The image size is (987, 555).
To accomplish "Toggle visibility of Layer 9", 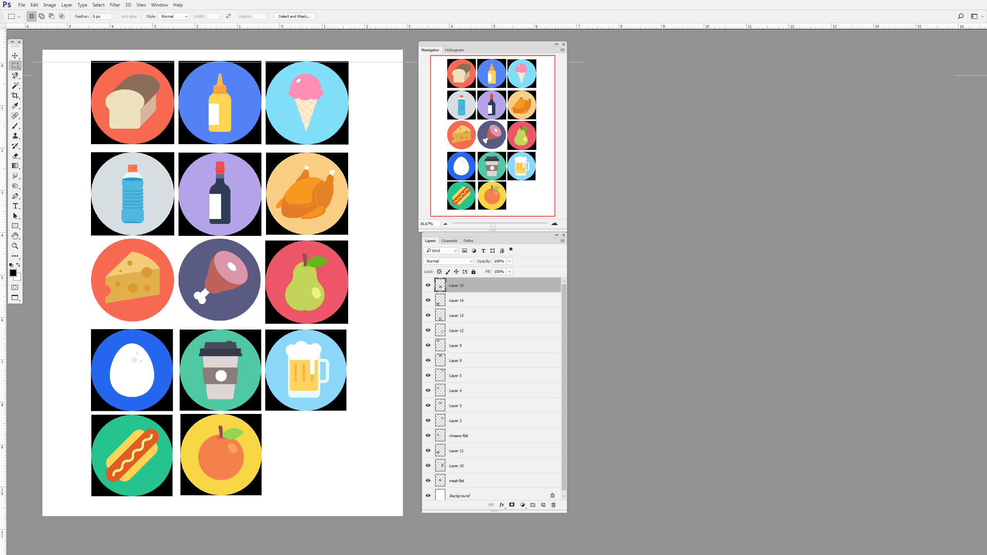I will (428, 345).
